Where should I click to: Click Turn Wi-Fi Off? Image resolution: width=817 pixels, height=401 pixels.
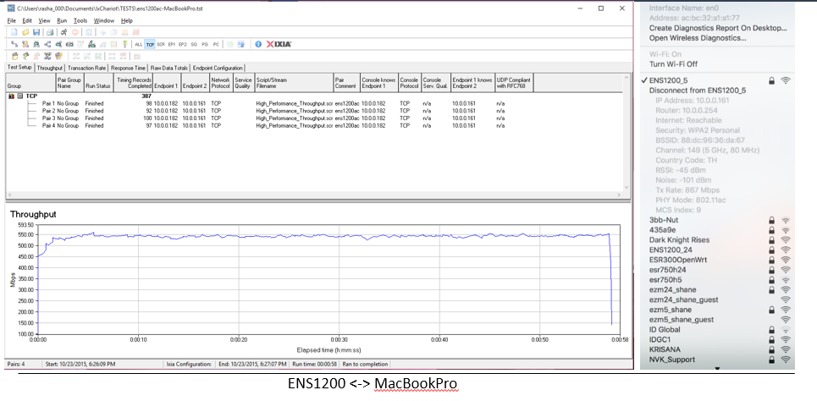673,64
